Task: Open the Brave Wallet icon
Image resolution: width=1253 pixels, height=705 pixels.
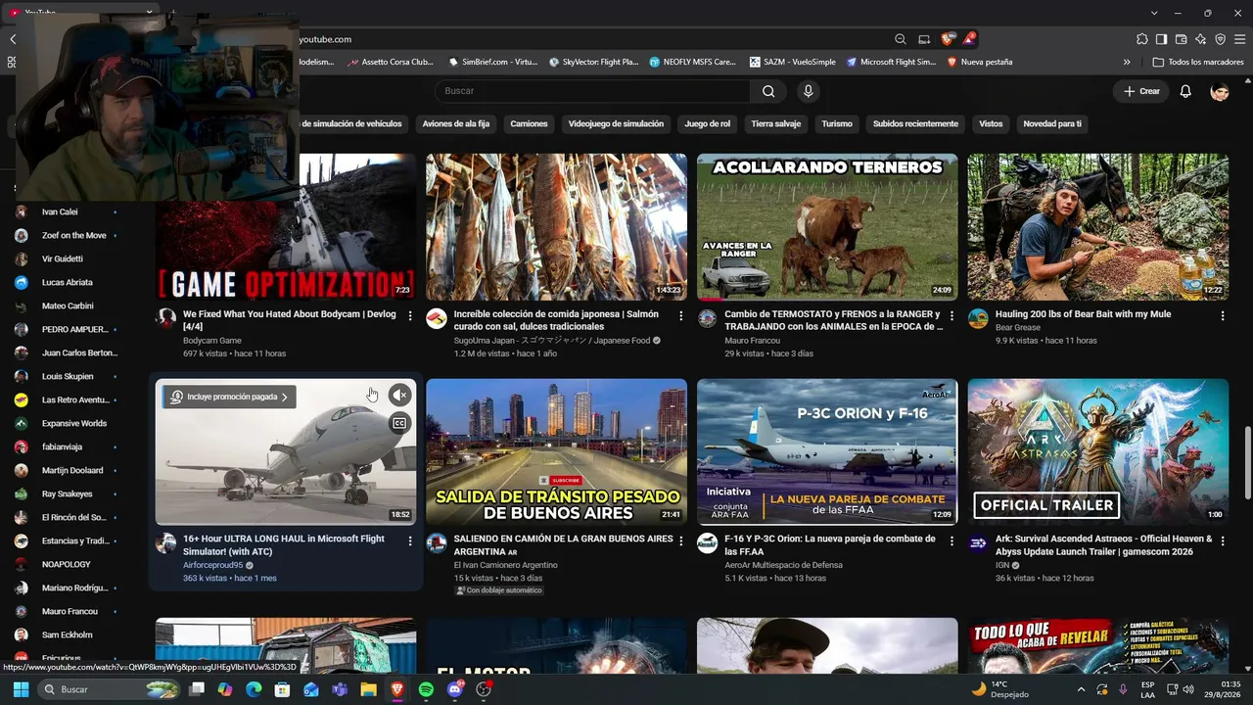Action: click(1182, 39)
